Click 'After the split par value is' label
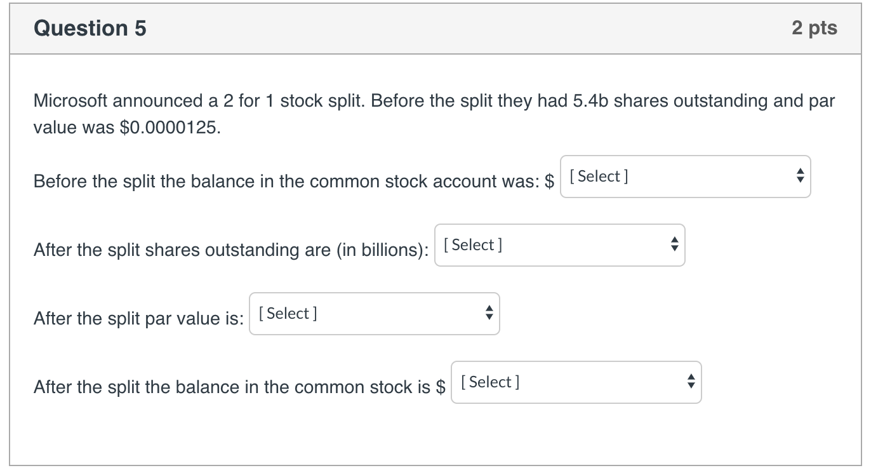The image size is (871, 475). 138,319
